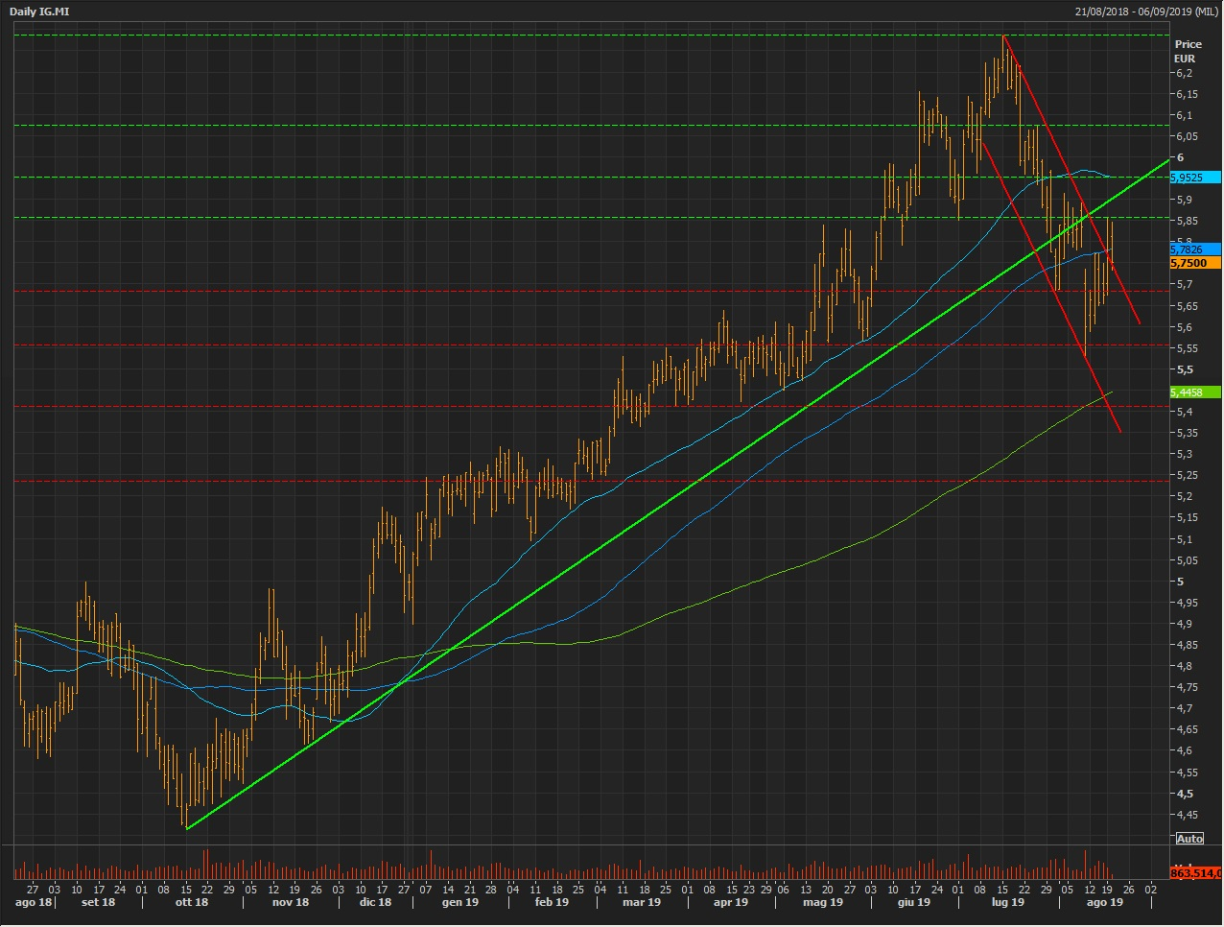
Task: Click the bold 6 price axis value
Action: pos(1180,157)
